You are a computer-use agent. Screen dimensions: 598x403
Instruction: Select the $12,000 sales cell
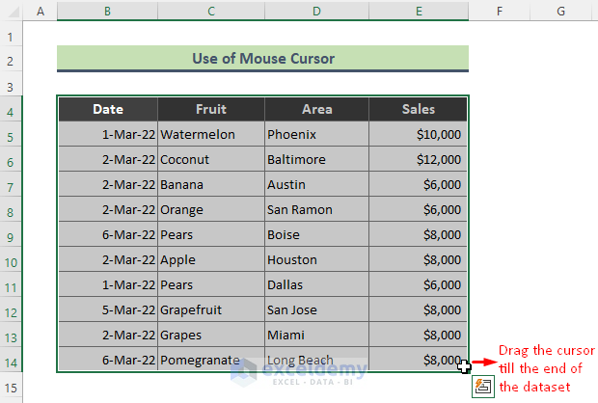[x=419, y=160]
